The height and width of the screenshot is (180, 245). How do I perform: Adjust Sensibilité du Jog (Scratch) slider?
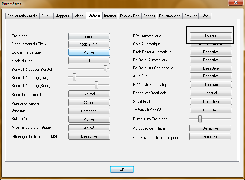coord(105,69)
